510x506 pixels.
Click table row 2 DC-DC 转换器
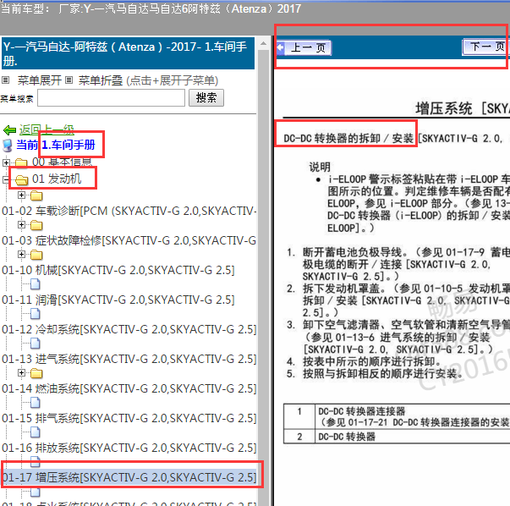click(397, 437)
